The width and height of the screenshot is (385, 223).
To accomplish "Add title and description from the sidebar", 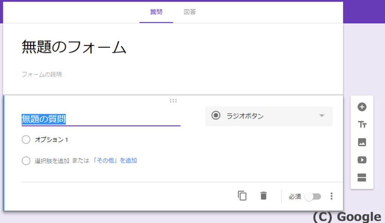I will [362, 124].
